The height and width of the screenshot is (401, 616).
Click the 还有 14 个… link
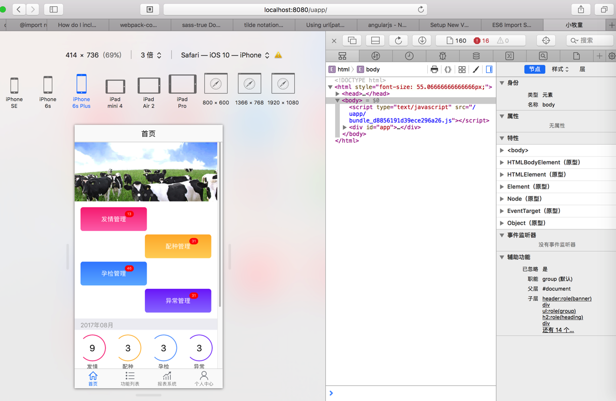[x=558, y=330]
